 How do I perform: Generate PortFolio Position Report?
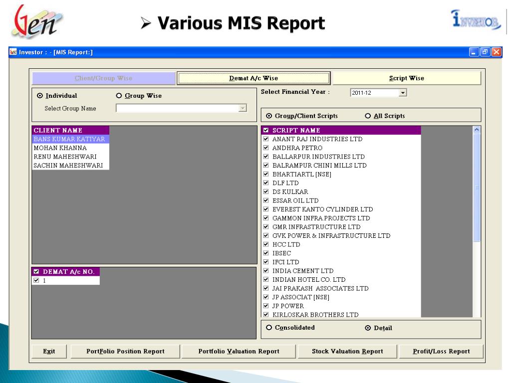click(x=125, y=352)
